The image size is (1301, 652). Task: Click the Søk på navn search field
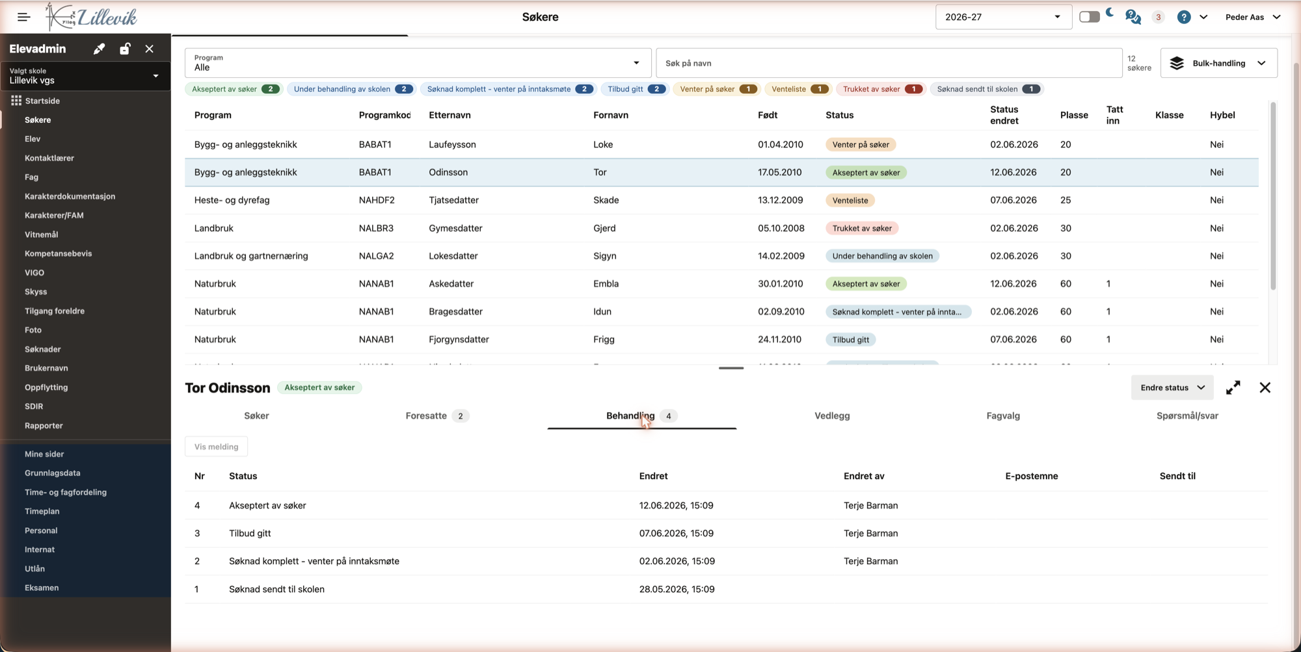(889, 63)
